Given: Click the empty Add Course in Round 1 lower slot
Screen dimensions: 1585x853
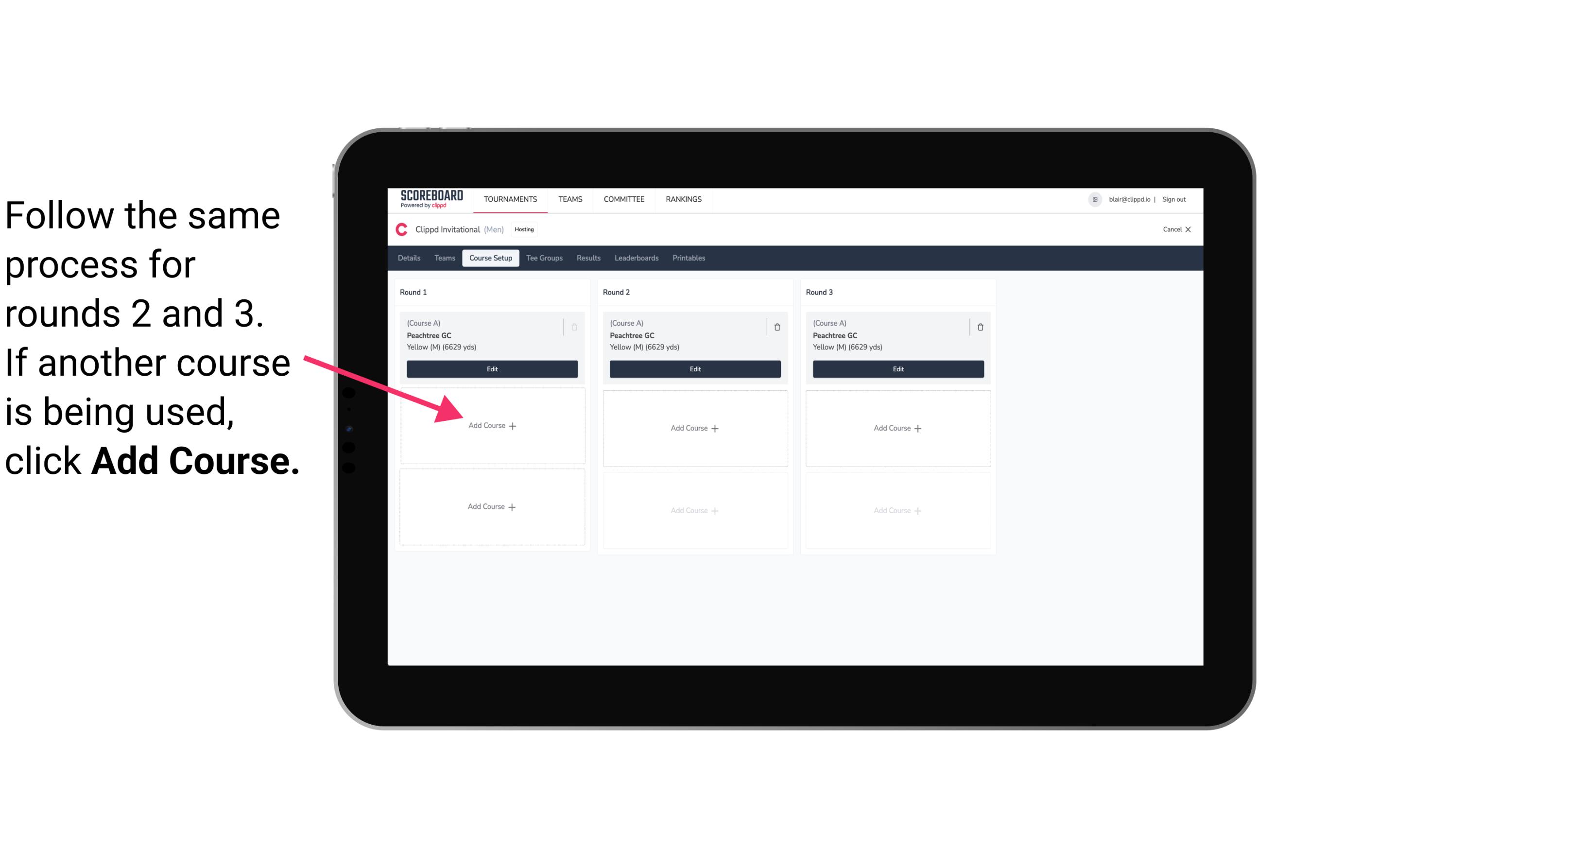Looking at the screenshot, I should click(490, 506).
